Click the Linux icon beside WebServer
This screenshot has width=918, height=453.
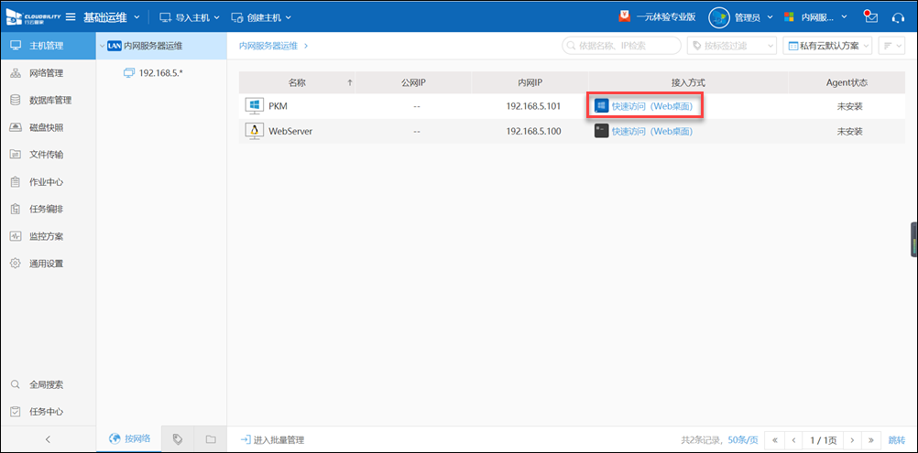pyautogui.click(x=254, y=131)
